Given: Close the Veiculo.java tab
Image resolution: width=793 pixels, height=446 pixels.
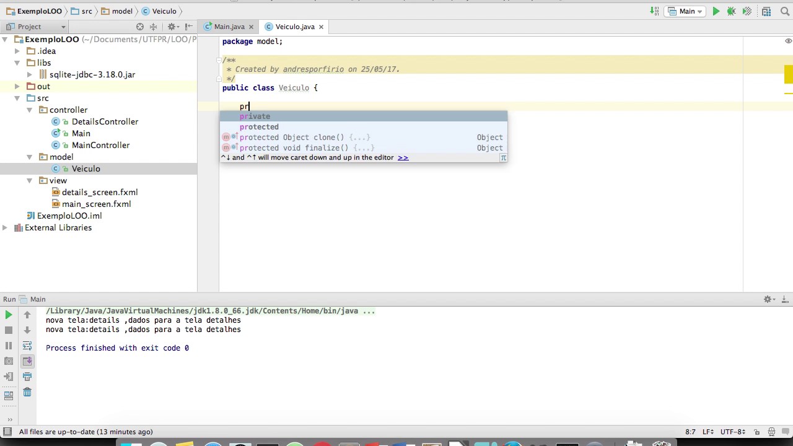Looking at the screenshot, I should (x=322, y=27).
